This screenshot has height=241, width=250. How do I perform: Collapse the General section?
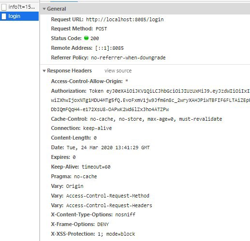pos(44,9)
